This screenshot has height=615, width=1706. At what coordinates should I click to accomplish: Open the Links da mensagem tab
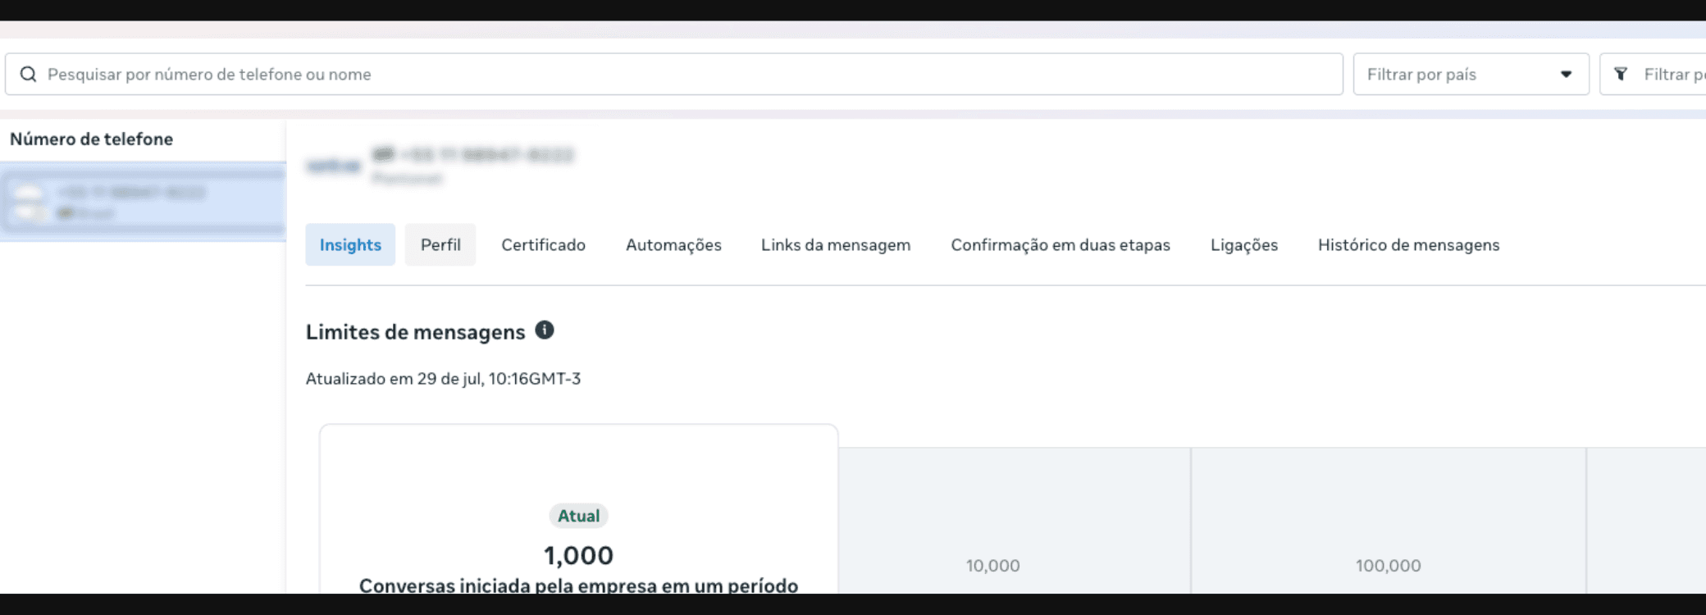pos(836,244)
